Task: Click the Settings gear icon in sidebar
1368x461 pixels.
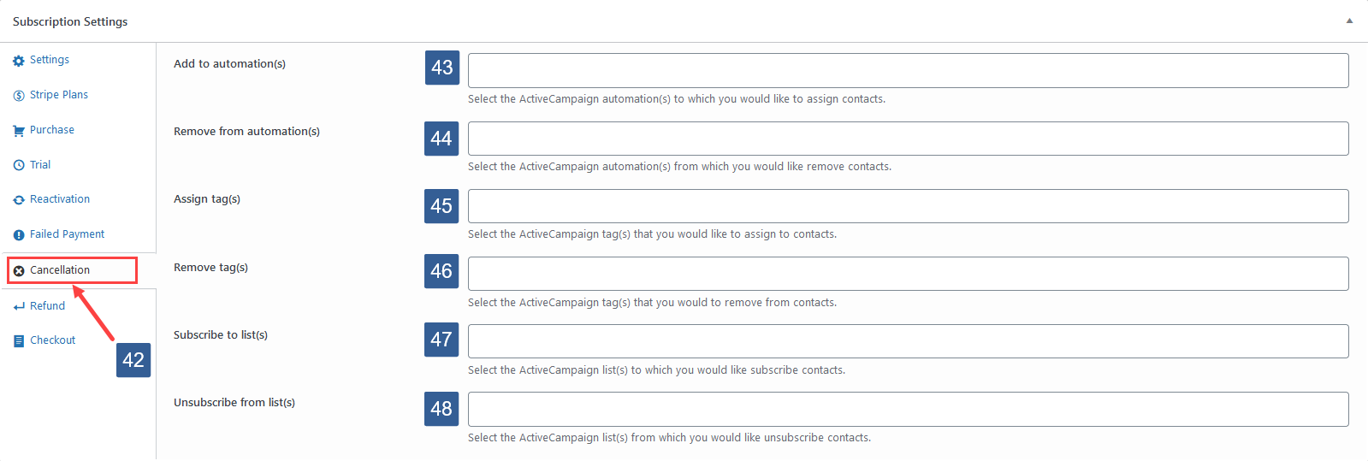Action: [x=19, y=61]
